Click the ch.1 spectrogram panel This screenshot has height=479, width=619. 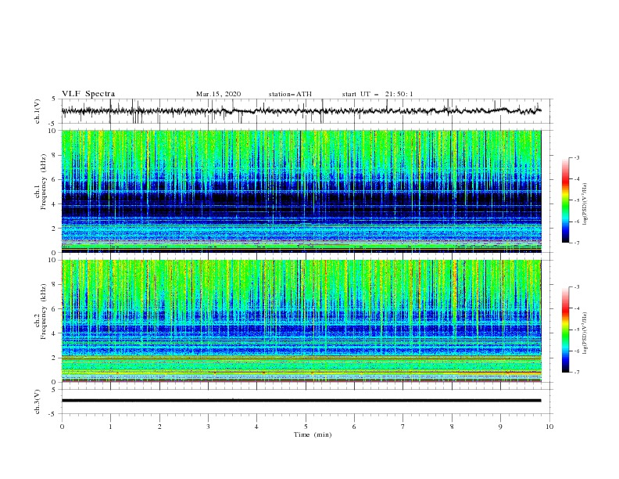click(302, 191)
